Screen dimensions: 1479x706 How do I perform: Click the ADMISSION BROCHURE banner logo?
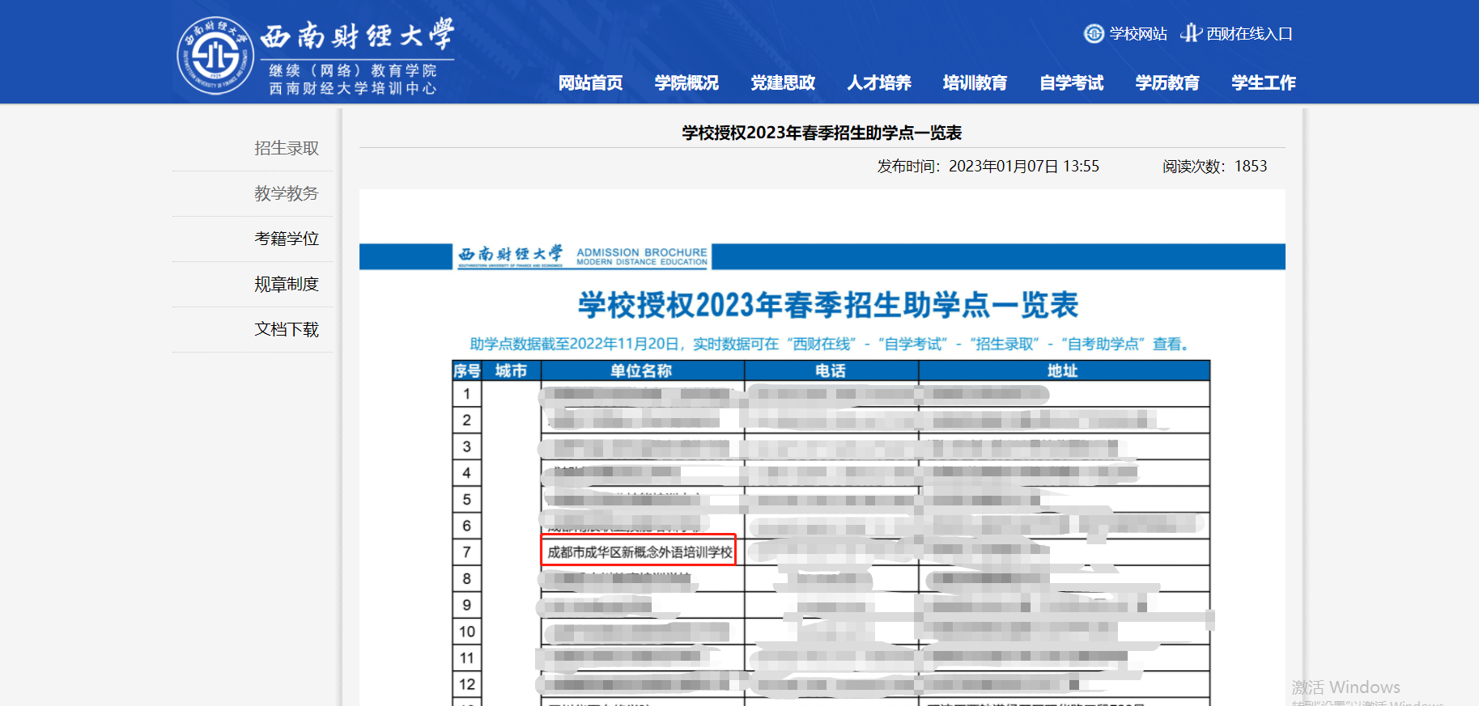pos(642,256)
